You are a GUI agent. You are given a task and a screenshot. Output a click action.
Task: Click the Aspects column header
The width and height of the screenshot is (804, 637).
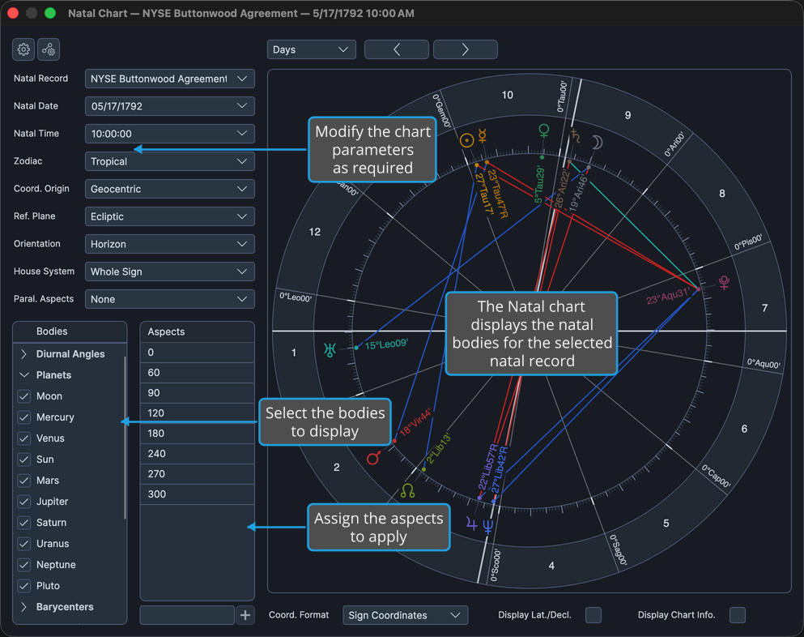(198, 331)
